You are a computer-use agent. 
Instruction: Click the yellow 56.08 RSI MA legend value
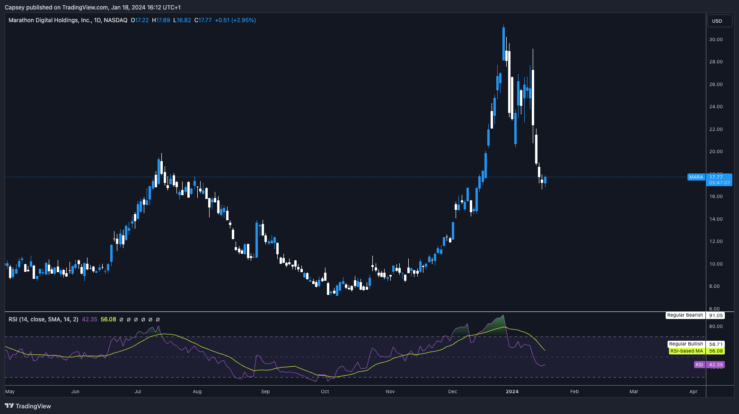click(x=108, y=319)
